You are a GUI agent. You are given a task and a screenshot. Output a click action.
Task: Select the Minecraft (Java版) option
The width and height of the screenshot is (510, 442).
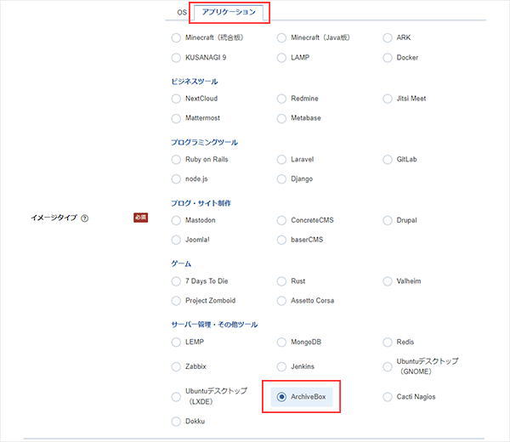pos(281,37)
